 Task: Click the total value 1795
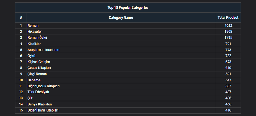pos(228,38)
